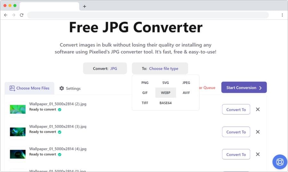Open the browser three-dot menu
The image size is (288, 172).
pos(282,15)
